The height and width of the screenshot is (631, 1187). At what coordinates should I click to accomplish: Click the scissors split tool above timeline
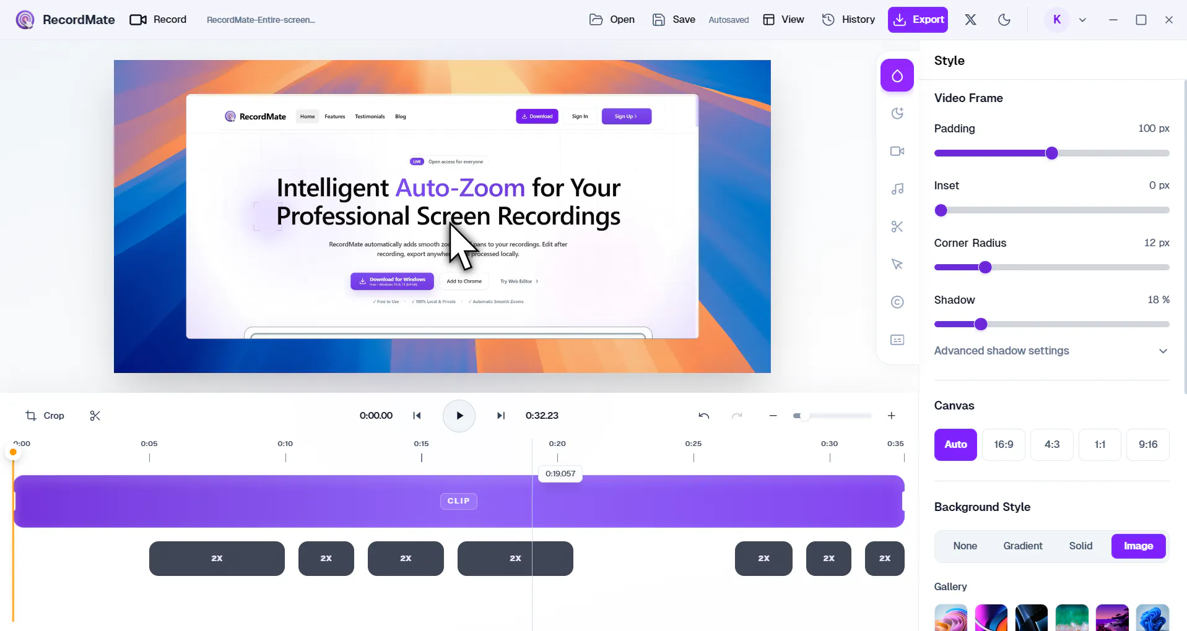pyautogui.click(x=95, y=416)
